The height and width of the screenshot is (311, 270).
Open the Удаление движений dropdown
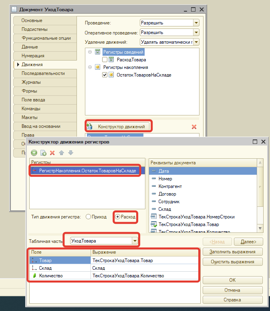coord(196,42)
